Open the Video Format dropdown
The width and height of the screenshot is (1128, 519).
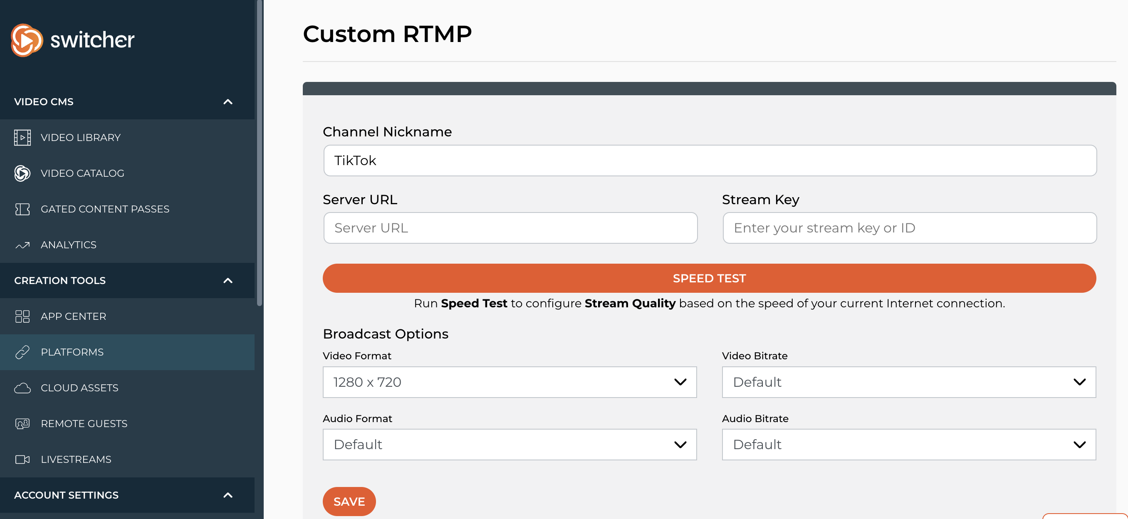pos(510,382)
